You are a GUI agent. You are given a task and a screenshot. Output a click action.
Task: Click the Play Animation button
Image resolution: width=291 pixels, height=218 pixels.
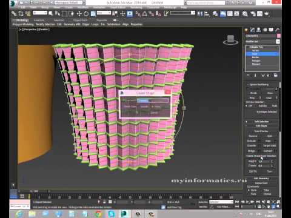[247, 202]
